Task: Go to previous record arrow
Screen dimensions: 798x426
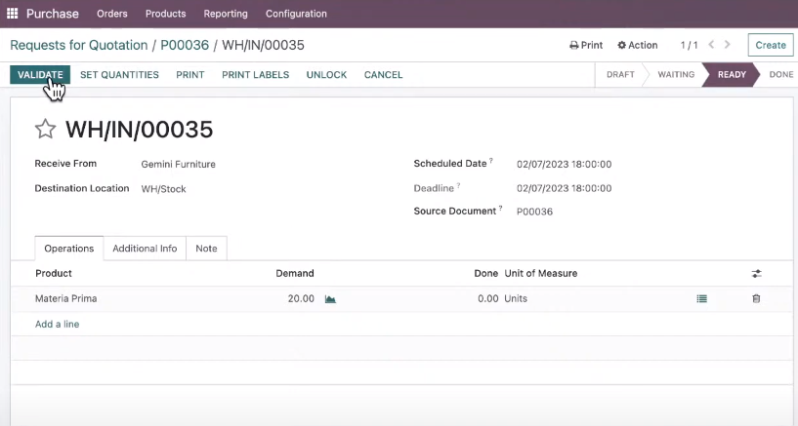Action: point(711,45)
